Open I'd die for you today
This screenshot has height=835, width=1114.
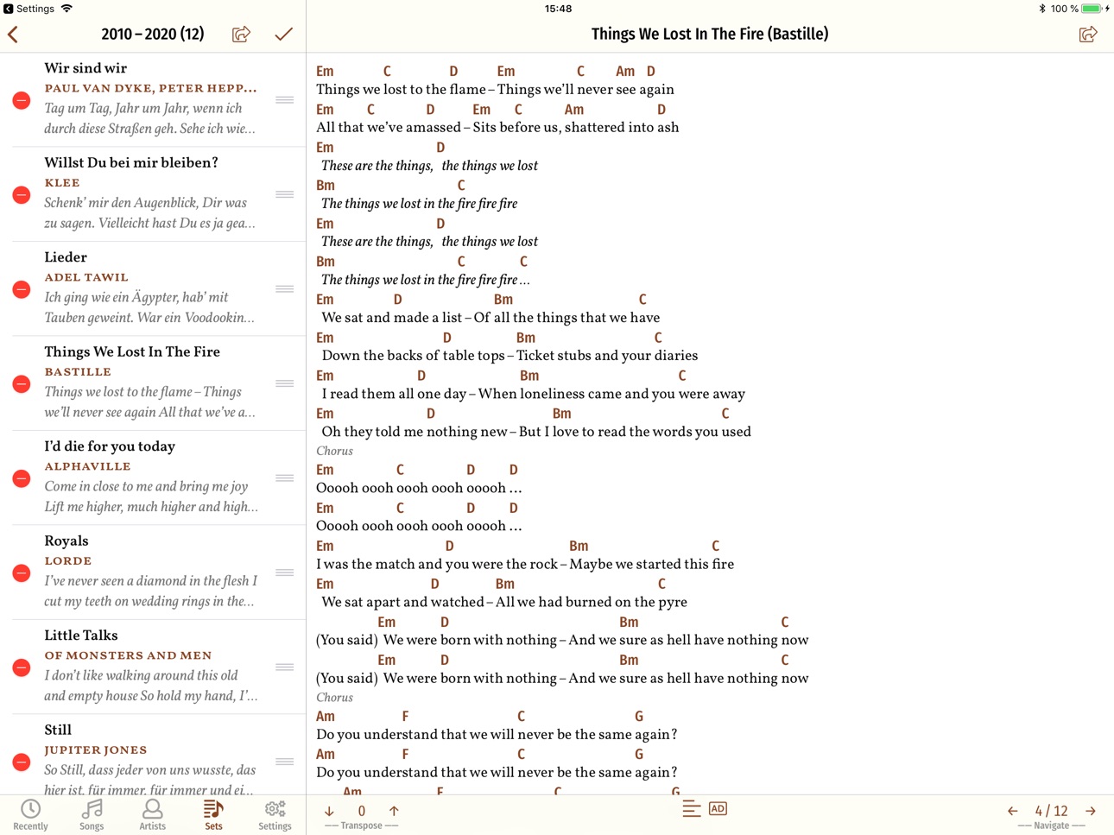coord(151,477)
